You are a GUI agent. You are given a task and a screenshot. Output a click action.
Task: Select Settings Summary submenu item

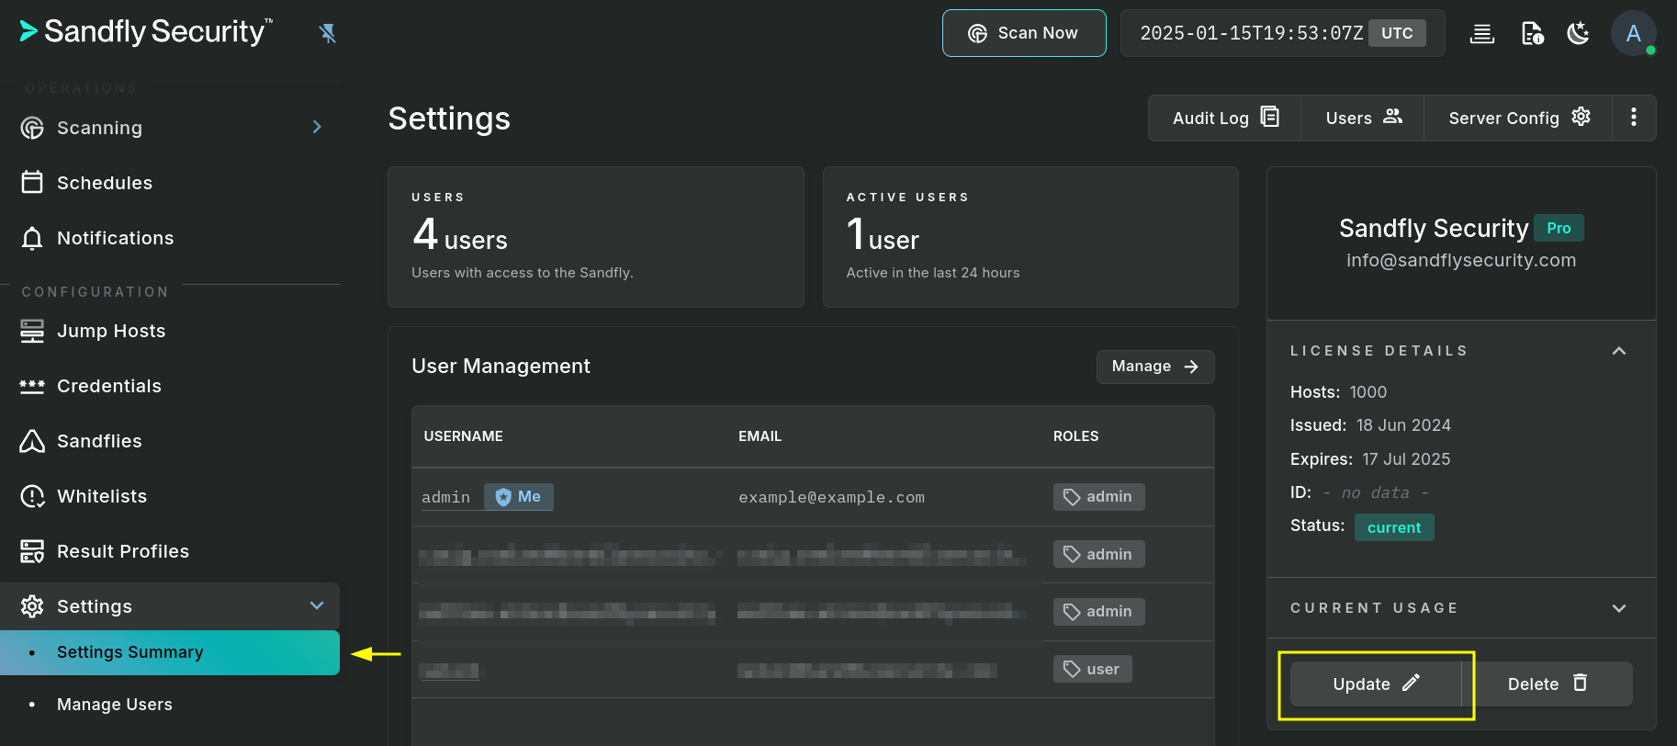point(170,652)
